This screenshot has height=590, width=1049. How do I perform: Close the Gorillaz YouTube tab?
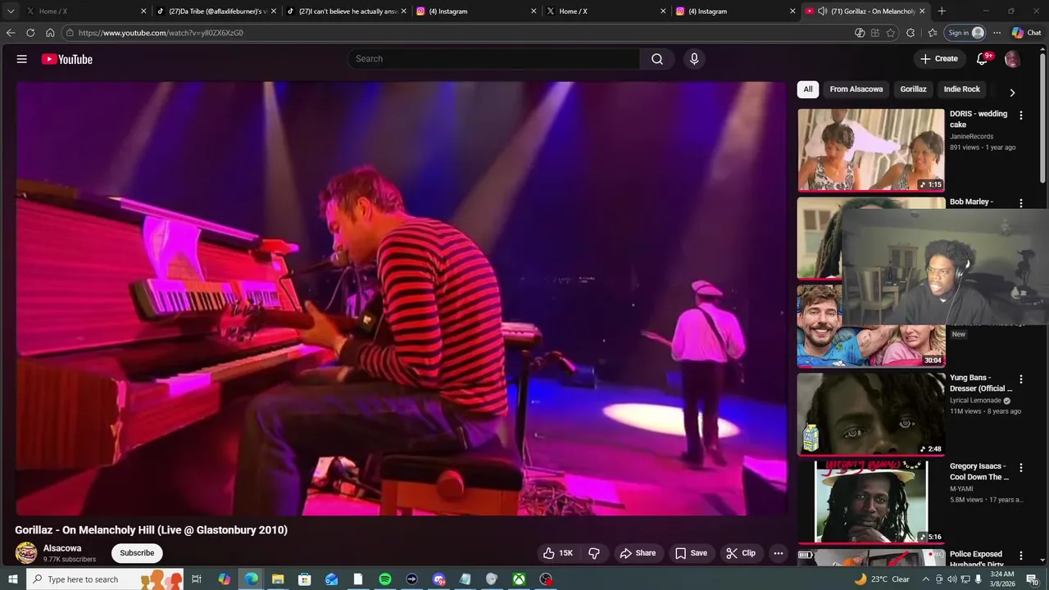click(x=922, y=11)
